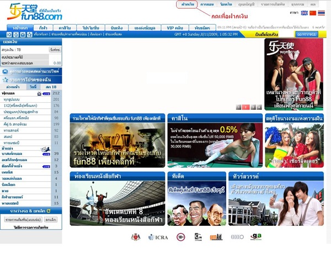Click the รีเฟรช button in balance panel
331x265 pixels.
pyautogui.click(x=55, y=50)
